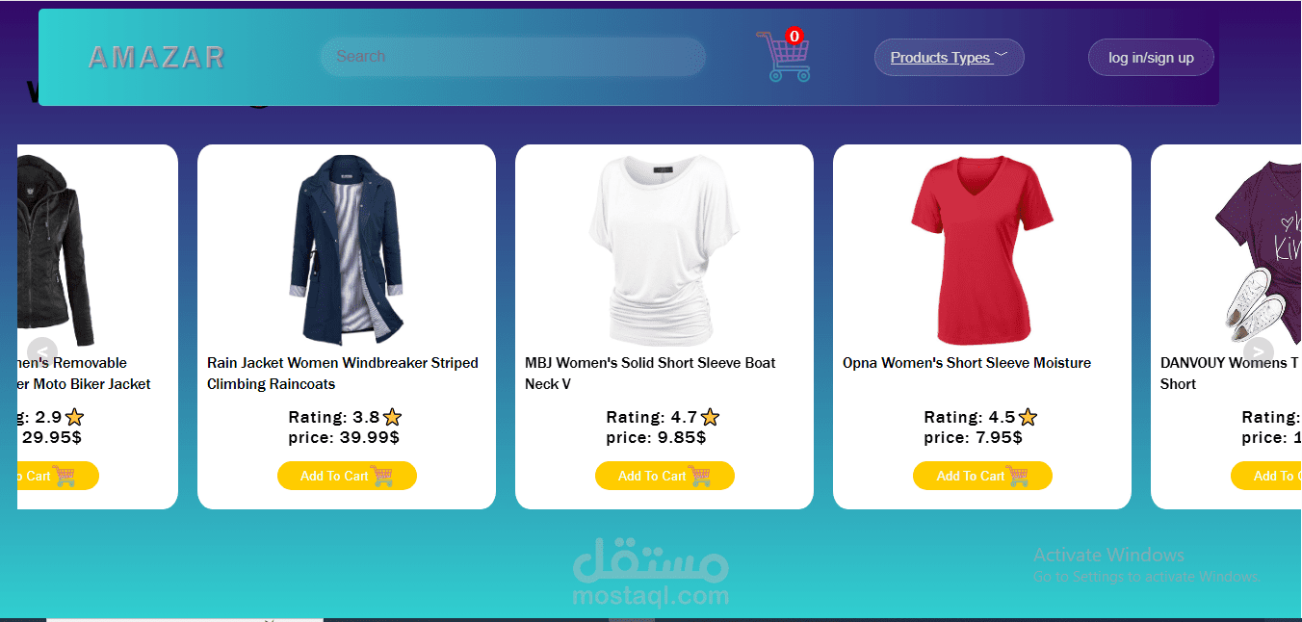Expand the Products Types dropdown
This screenshot has width=1302, height=622.
[949, 58]
